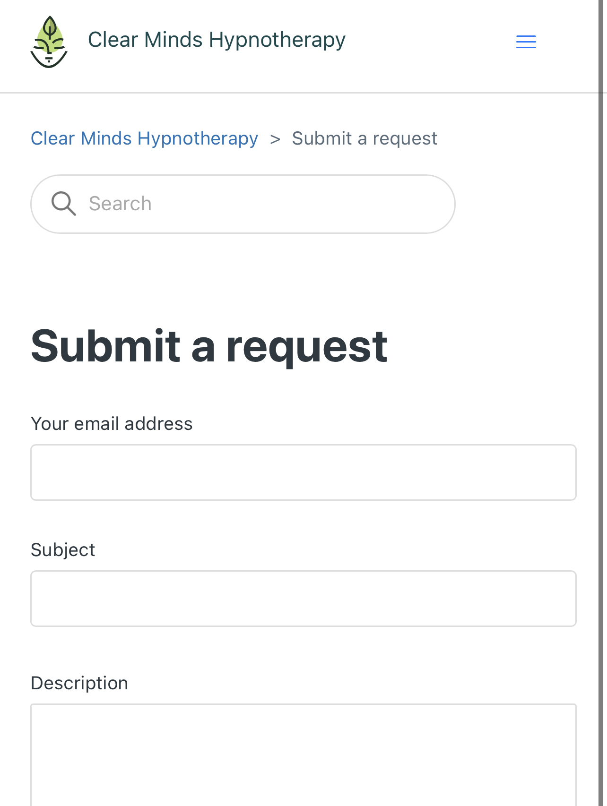
Task: Select the Submit a request breadcrumb
Action: point(364,138)
